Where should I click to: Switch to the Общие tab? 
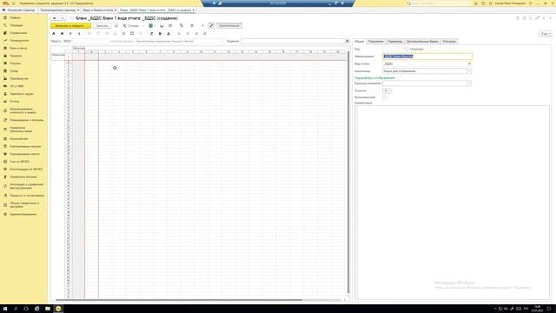(x=359, y=42)
